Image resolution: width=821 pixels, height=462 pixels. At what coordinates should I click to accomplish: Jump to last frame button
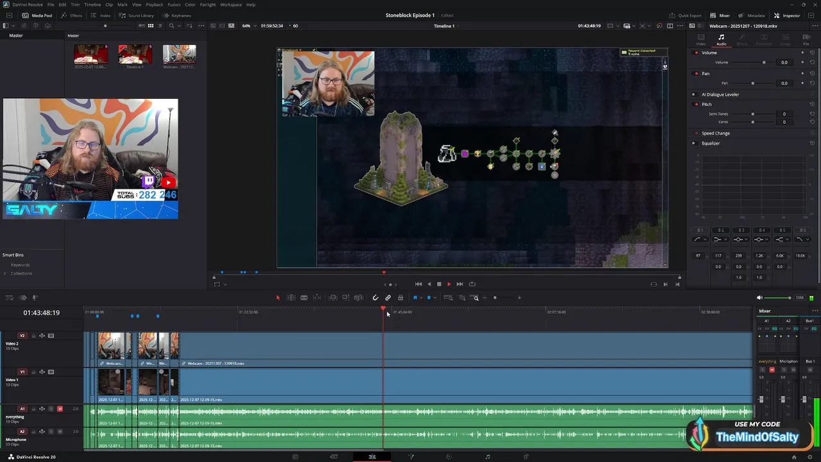[459, 284]
